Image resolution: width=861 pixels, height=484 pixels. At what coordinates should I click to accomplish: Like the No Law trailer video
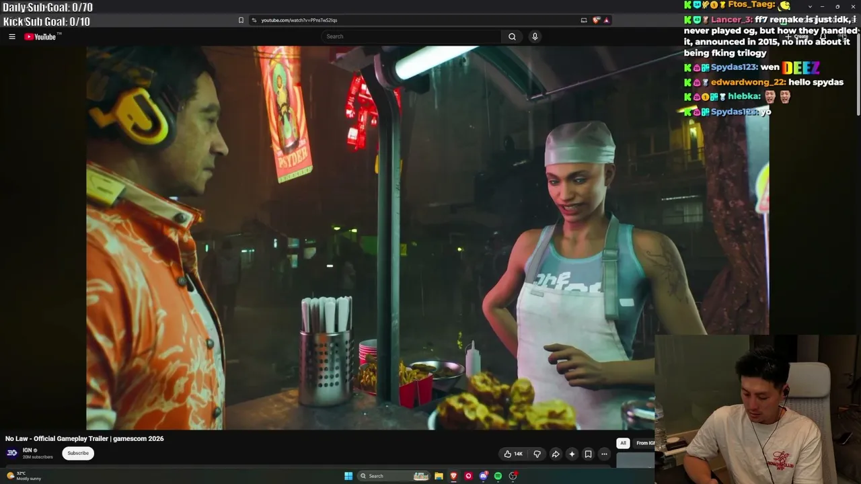(x=513, y=454)
